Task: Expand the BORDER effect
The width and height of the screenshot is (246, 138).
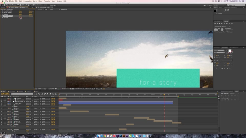Action: coord(1,14)
